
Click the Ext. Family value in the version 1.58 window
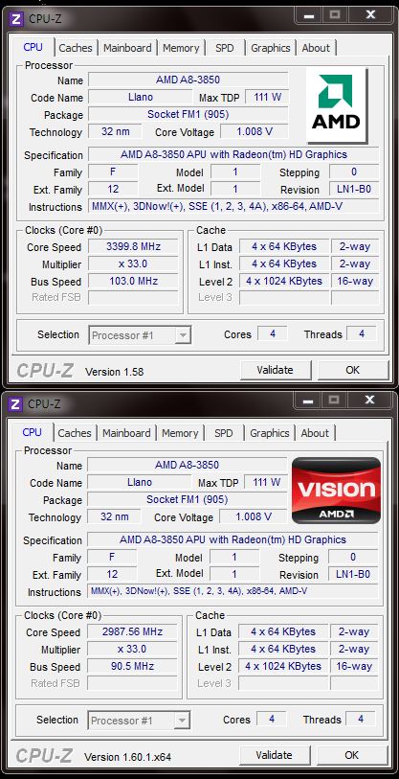point(113,190)
